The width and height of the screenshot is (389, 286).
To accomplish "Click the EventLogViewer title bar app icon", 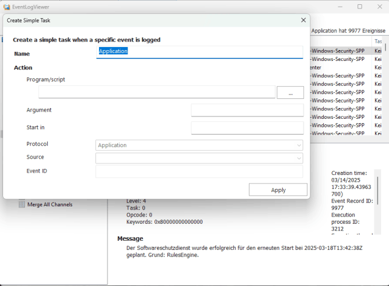I will click(7, 7).
